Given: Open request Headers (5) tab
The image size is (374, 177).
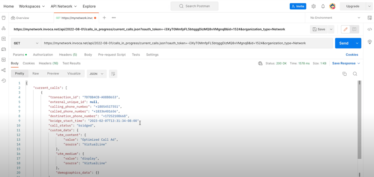Looking at the screenshot, I should (68, 55).
